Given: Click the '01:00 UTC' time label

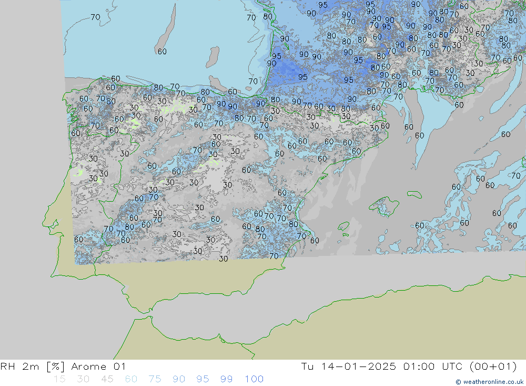Looking at the screenshot, I should pos(433,367).
